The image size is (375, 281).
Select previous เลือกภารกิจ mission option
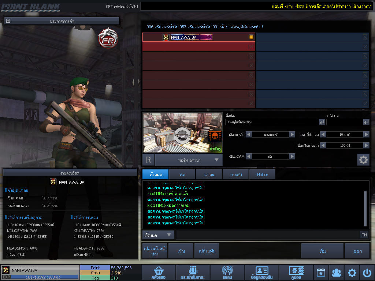(249, 135)
